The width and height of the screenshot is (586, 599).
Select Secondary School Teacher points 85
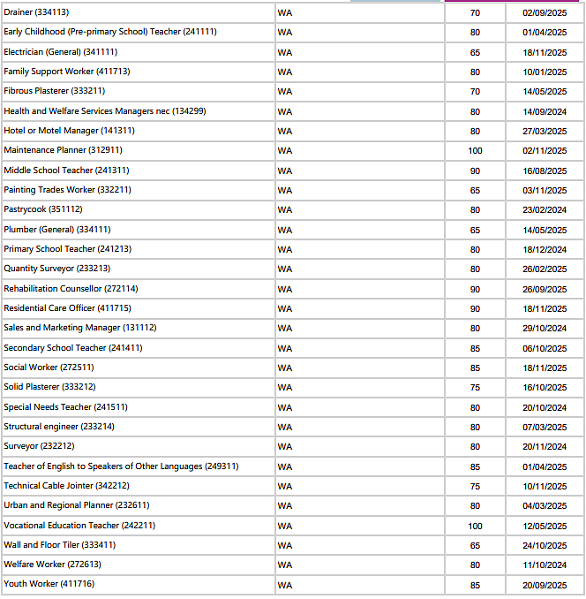[475, 348]
